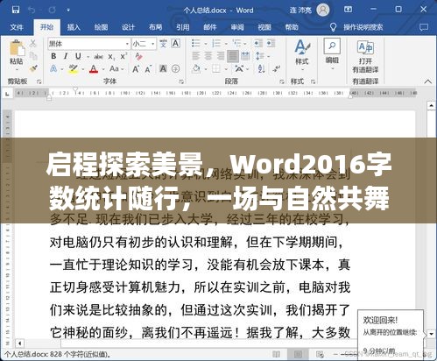Save the document with the floppy icon
The image size is (437, 361).
[16, 10]
